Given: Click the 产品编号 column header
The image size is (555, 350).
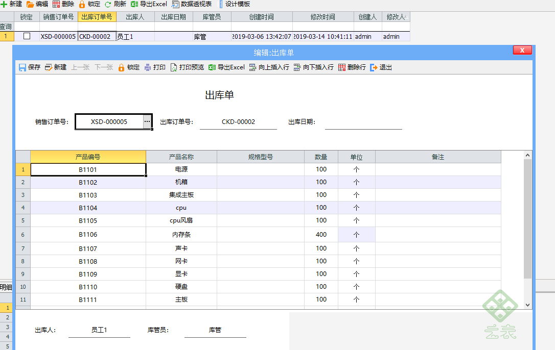Looking at the screenshot, I should 88,157.
